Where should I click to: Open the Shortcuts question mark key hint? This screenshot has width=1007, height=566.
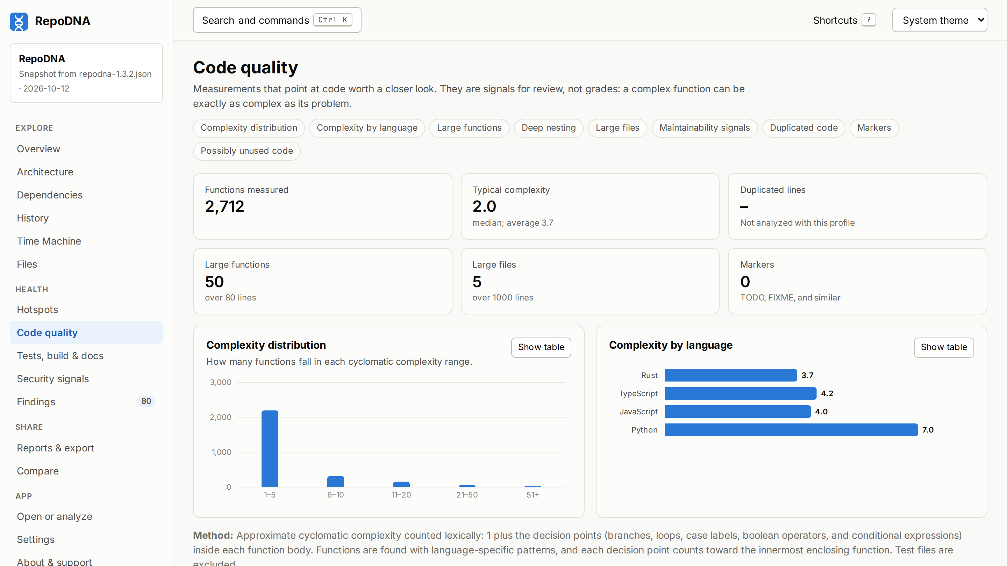pos(869,20)
